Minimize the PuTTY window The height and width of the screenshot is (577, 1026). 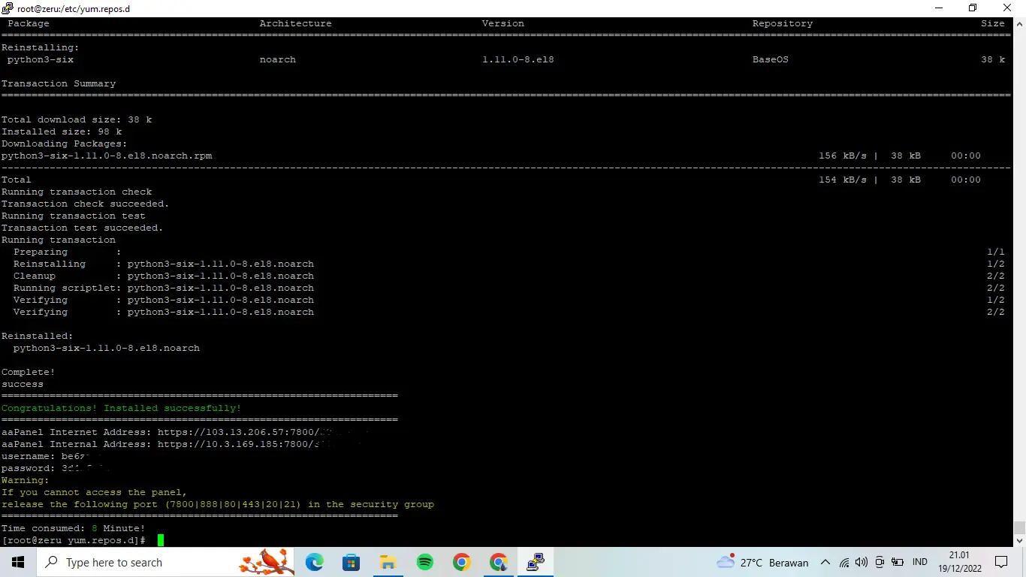(939, 8)
